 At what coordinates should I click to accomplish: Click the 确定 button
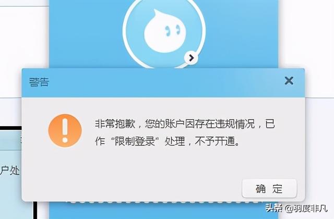[269, 189]
